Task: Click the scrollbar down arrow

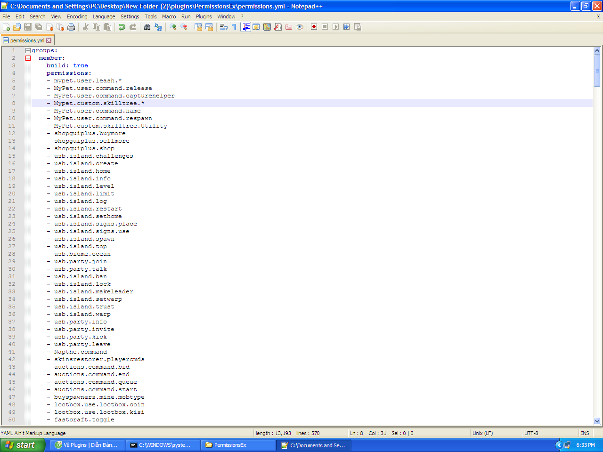Action: pos(597,421)
